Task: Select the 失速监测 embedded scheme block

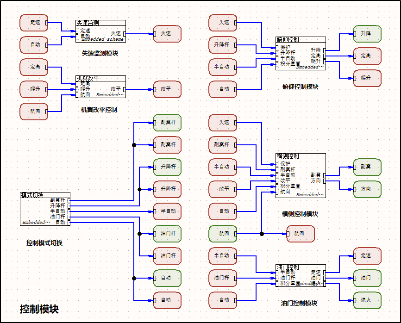Action: pyautogui.click(x=100, y=31)
